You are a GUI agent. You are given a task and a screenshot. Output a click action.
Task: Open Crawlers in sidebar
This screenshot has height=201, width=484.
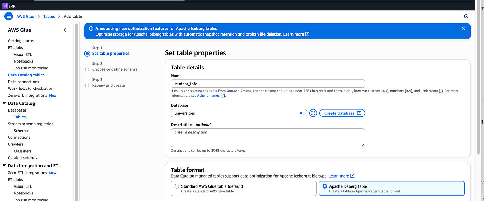[16, 144]
